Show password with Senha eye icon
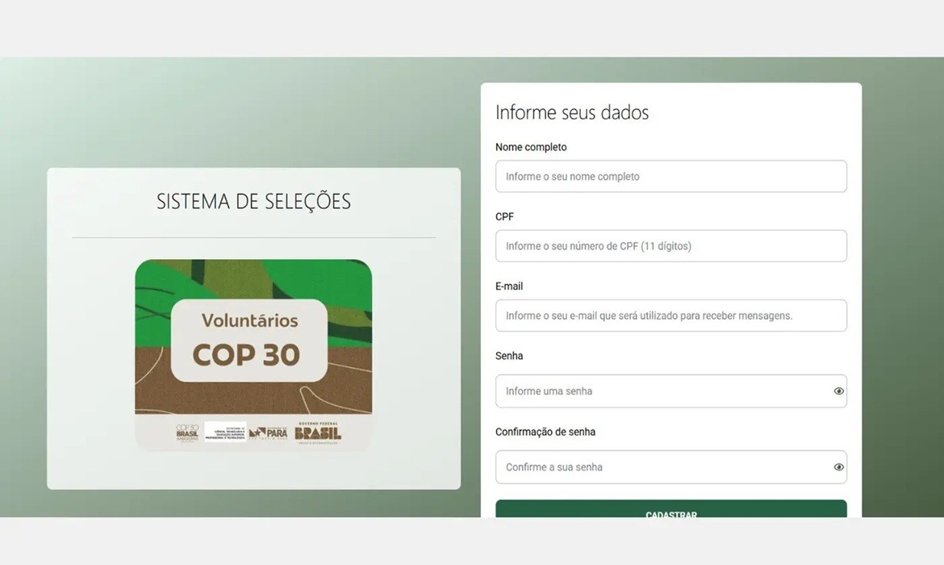Screen dimensions: 944x565 point(838,391)
